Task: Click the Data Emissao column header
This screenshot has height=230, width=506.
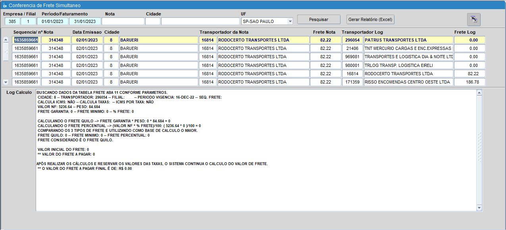Action: click(x=87, y=32)
